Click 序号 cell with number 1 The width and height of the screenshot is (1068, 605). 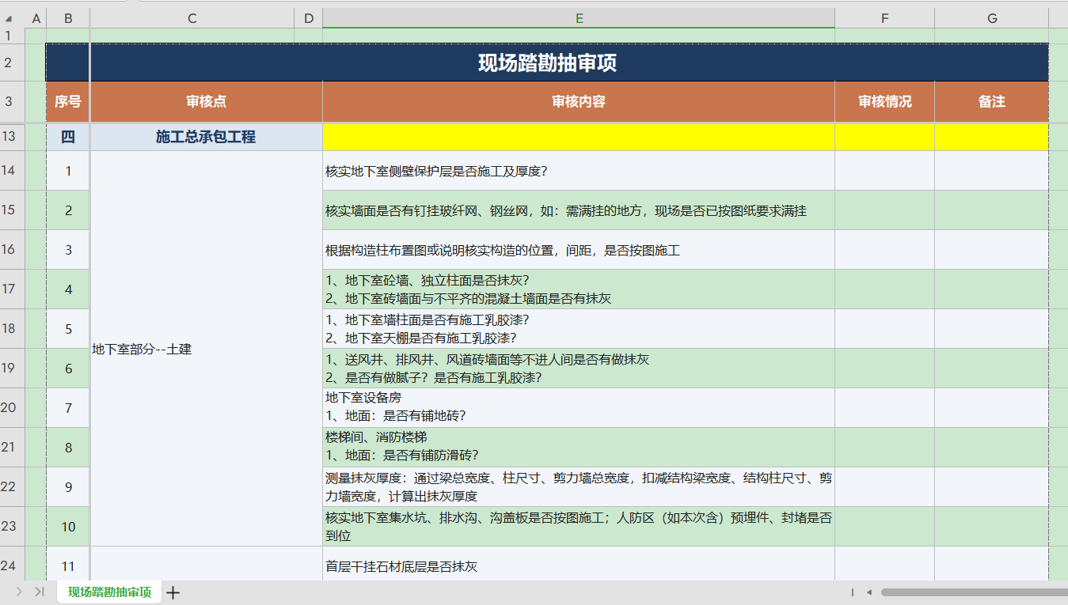coord(68,170)
